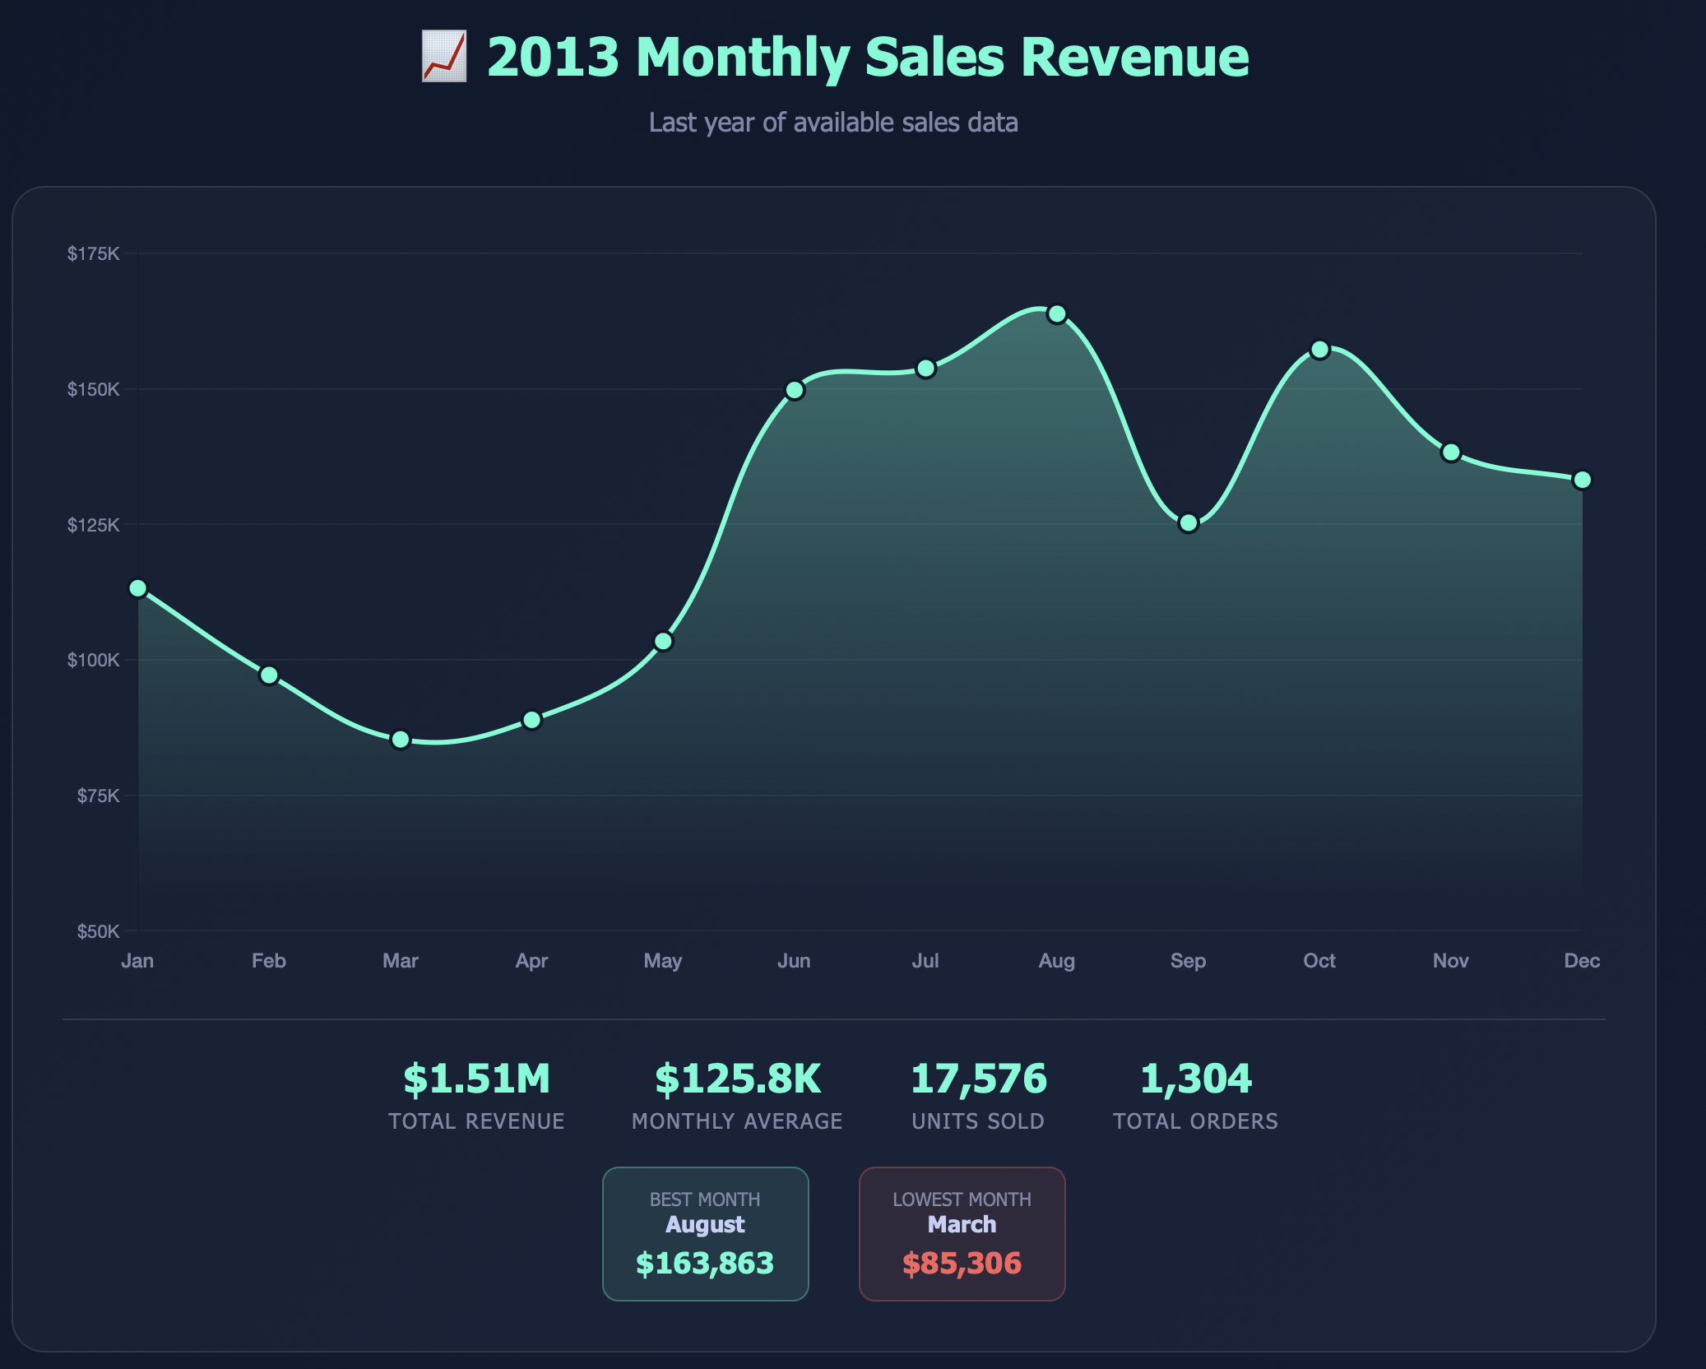Open the Lowest Month March card

pyautogui.click(x=962, y=1232)
